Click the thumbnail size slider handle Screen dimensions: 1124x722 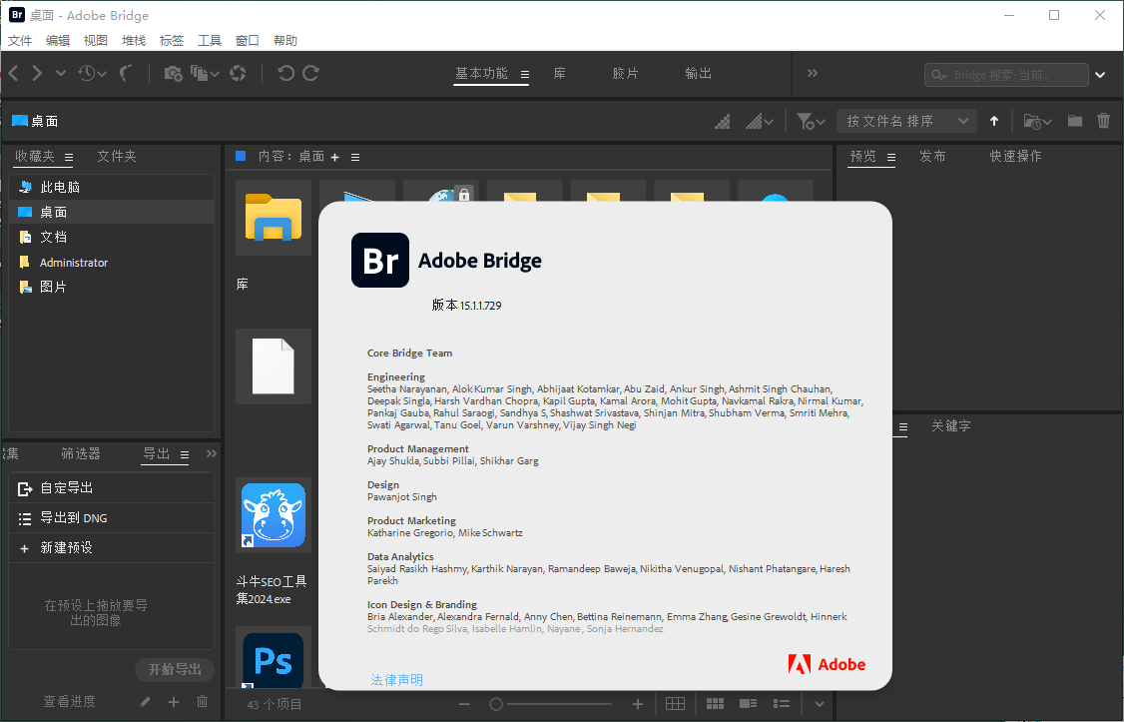pos(495,705)
